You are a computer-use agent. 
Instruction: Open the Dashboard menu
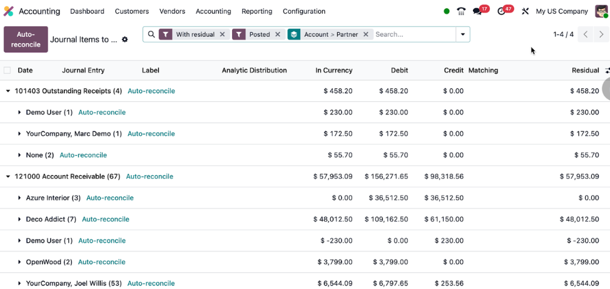[x=87, y=11]
